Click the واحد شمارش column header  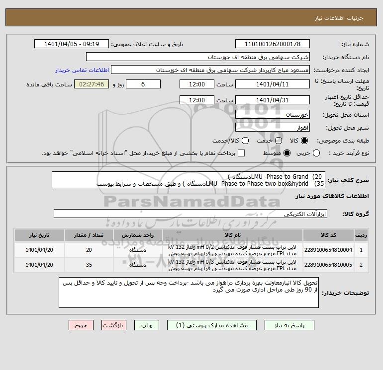[x=138, y=235]
